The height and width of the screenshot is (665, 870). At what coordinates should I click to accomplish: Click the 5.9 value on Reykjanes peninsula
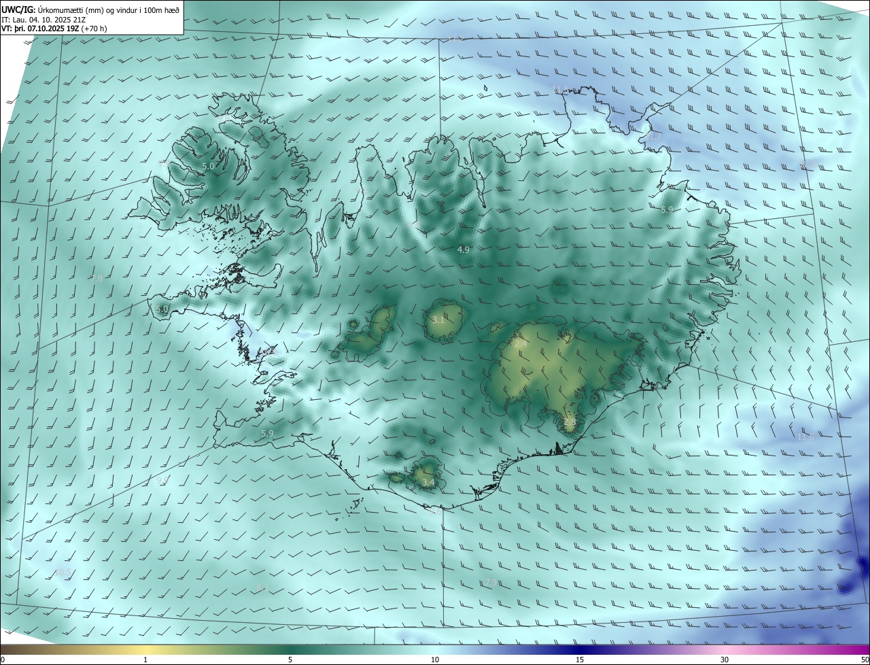click(x=267, y=433)
